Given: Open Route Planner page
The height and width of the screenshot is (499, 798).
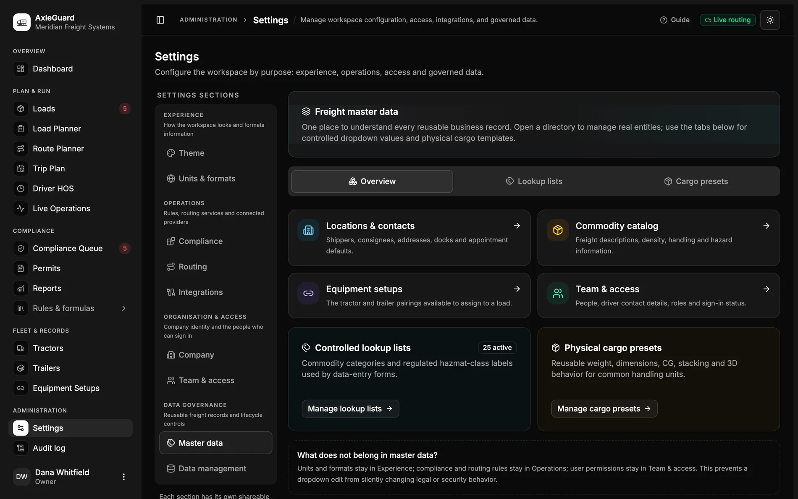Looking at the screenshot, I should pos(71,149).
